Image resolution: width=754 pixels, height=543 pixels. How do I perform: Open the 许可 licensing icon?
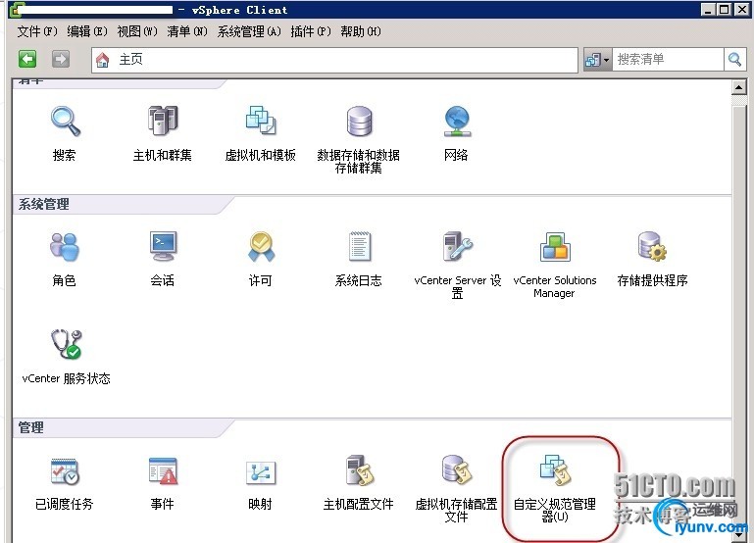point(261,247)
